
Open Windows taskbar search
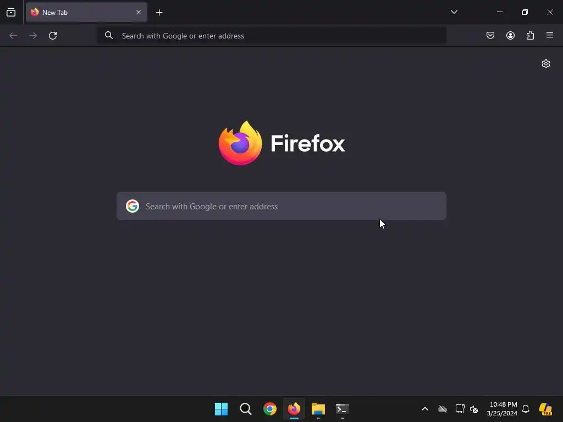click(x=246, y=409)
